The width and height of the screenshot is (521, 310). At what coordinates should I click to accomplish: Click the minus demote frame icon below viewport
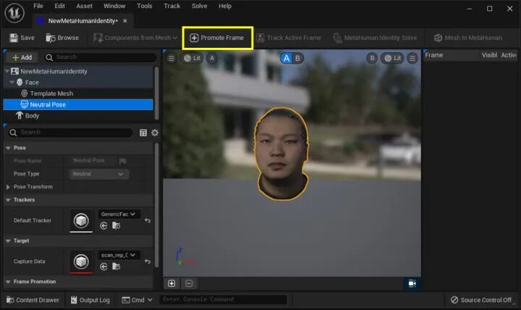point(189,283)
